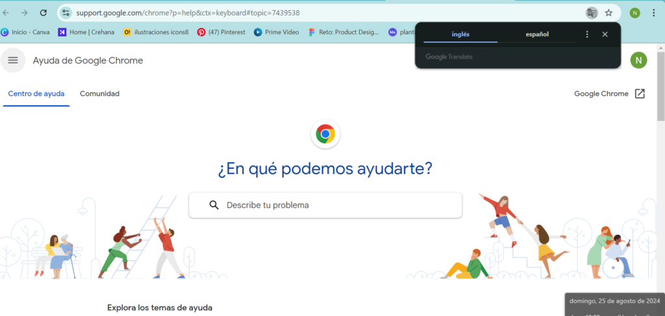
Task: Click Explora los temas de ayuda heading
Action: pos(160,308)
